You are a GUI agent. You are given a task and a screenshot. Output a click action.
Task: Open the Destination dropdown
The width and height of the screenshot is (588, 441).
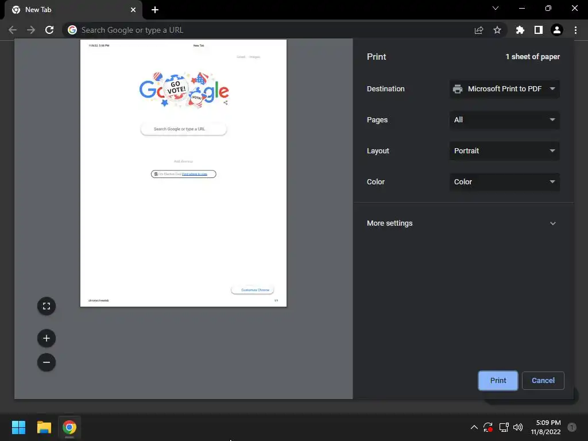[x=504, y=89]
